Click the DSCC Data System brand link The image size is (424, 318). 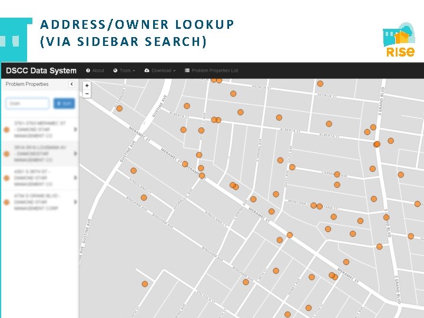(41, 71)
